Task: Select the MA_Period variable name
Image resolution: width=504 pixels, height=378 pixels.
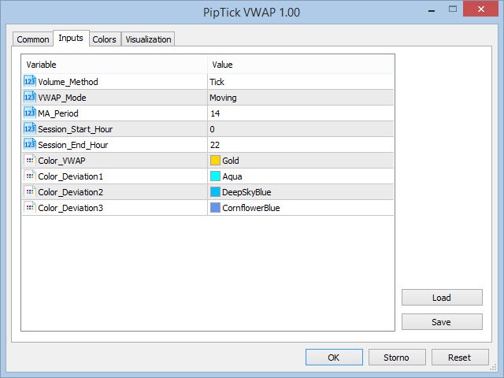Action: tap(58, 113)
